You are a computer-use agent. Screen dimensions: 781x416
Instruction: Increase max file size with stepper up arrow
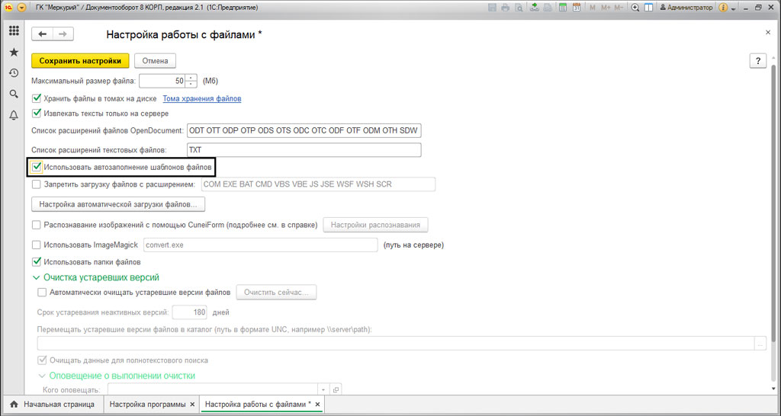[x=191, y=77]
